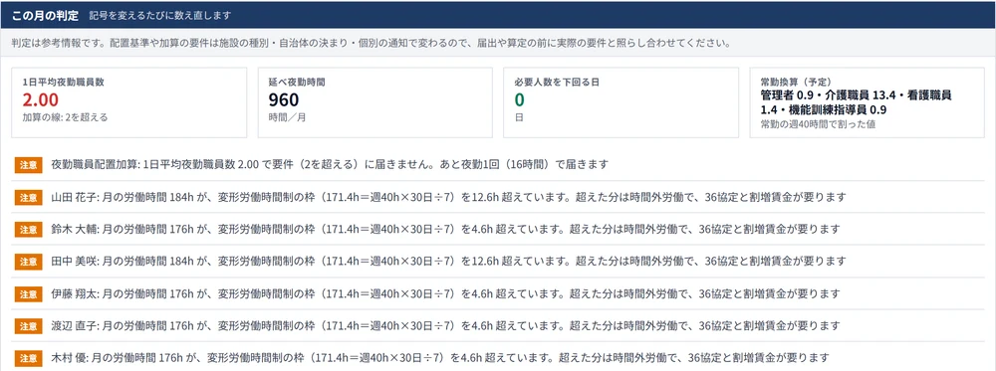Select the 伊藤 翔太 overtime warning text
Viewport: 996px width, 371px height.
coord(445,293)
